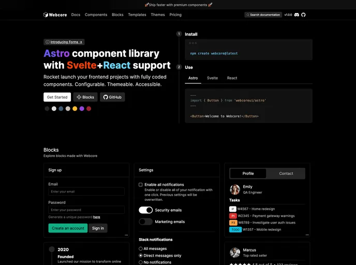
Task: Click the 2020 timeline marker dot
Action: tap(52, 249)
